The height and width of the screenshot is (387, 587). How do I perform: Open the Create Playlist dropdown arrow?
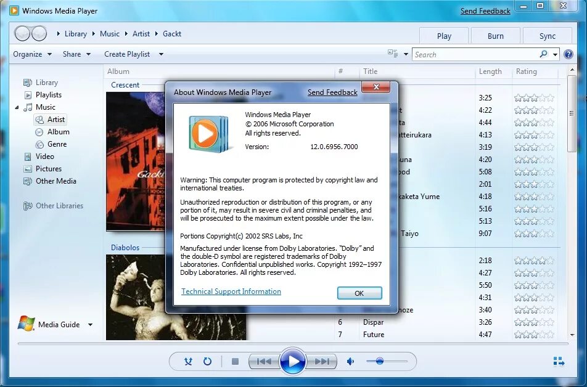tap(161, 54)
